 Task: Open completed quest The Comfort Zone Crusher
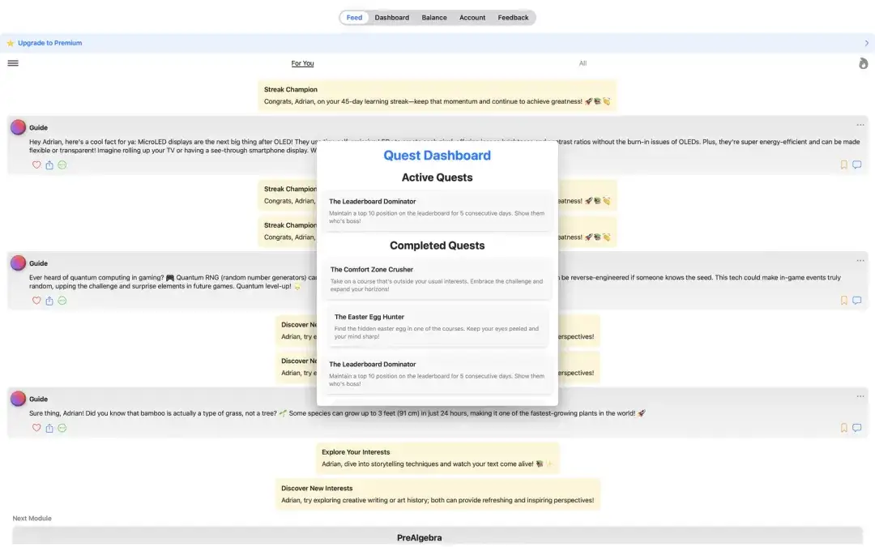437,279
